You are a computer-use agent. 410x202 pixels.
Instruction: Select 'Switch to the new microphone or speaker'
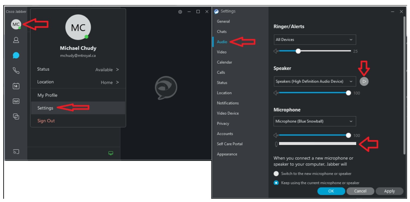click(x=276, y=173)
